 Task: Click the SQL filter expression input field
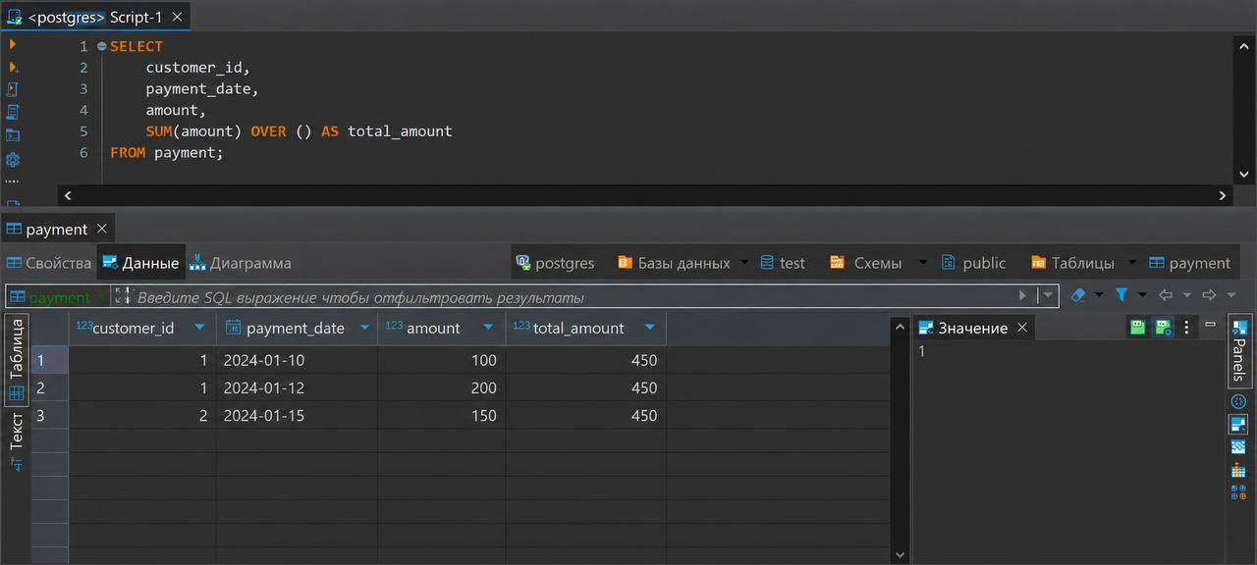point(574,296)
